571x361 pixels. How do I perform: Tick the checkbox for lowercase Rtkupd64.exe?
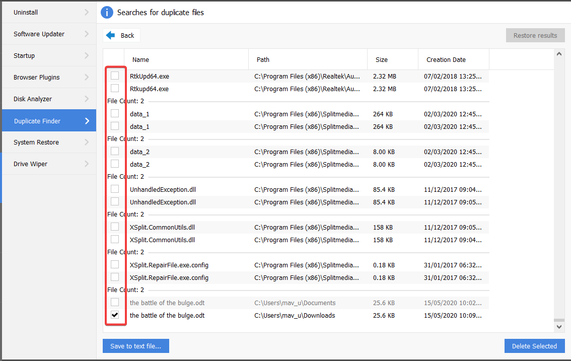pos(115,88)
